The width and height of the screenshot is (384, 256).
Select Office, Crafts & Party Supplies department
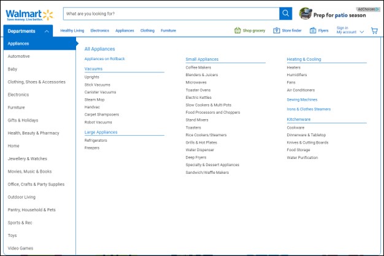pos(36,184)
